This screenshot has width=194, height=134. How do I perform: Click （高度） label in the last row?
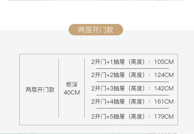pos(136,116)
